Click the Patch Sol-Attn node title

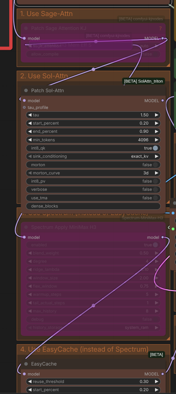[47, 90]
